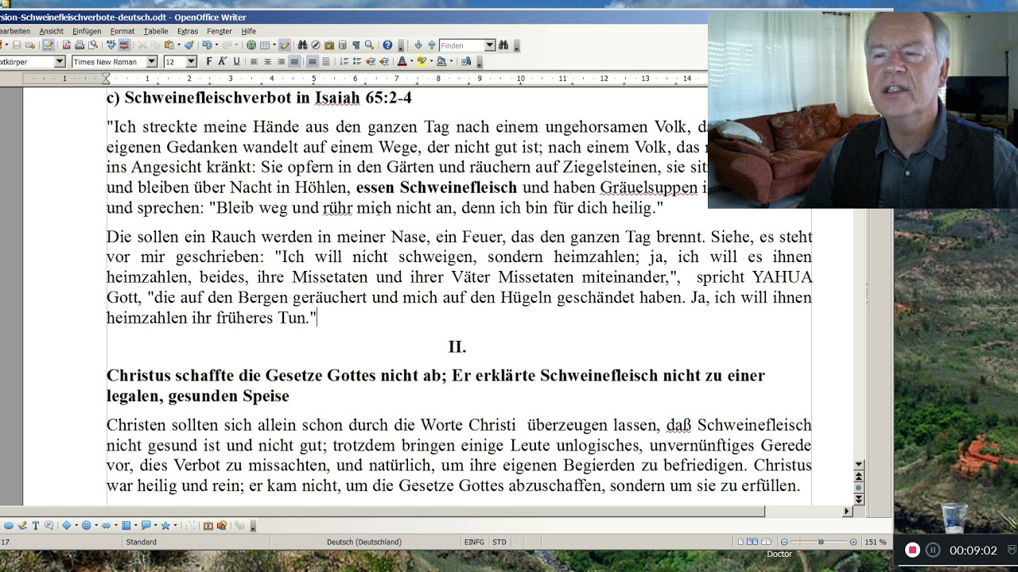1018x572 pixels.
Task: Click Find Previous up arrow
Action: (x=432, y=45)
